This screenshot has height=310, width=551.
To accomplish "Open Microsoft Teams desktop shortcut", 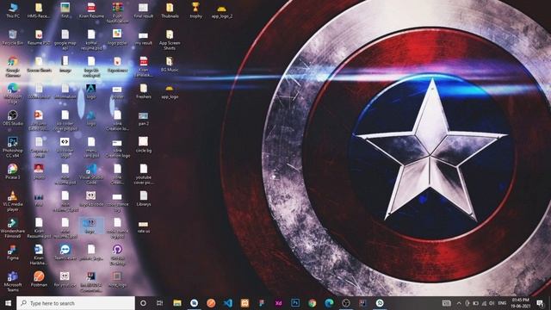I will [x=13, y=282].
